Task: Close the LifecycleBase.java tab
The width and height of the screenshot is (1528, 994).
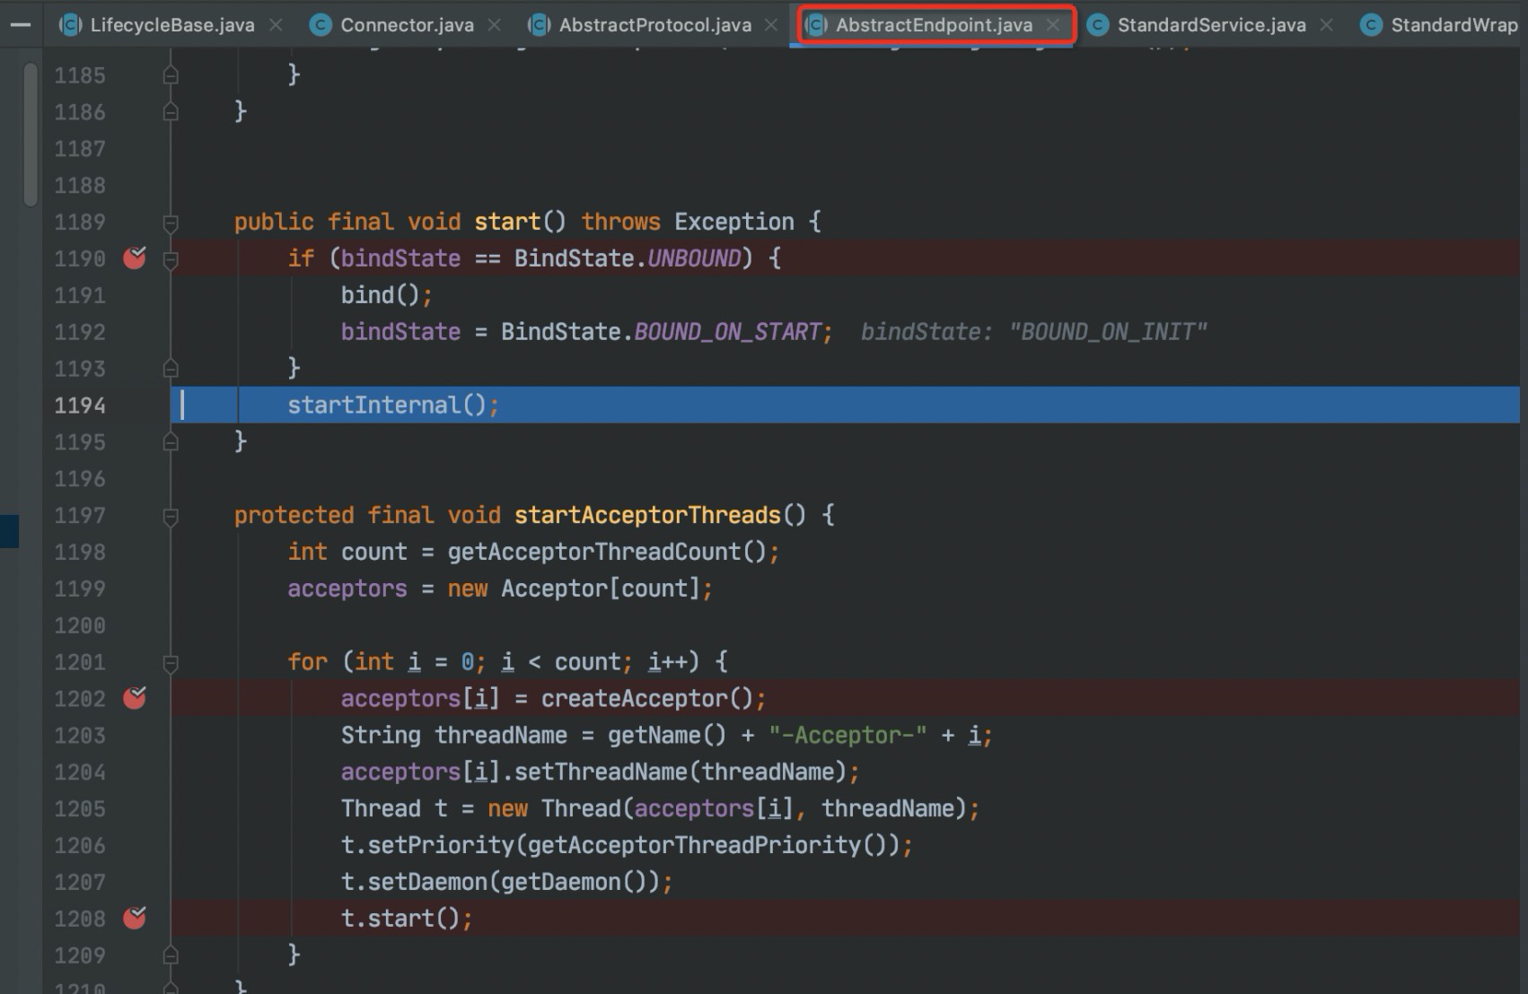Action: click(x=276, y=25)
